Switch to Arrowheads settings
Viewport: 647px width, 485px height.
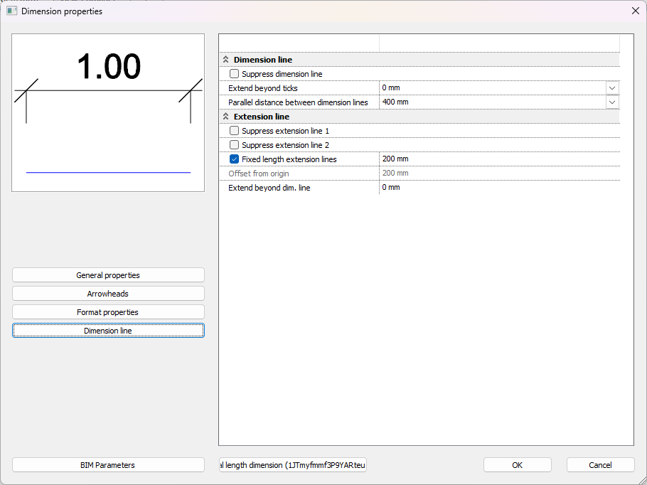108,294
